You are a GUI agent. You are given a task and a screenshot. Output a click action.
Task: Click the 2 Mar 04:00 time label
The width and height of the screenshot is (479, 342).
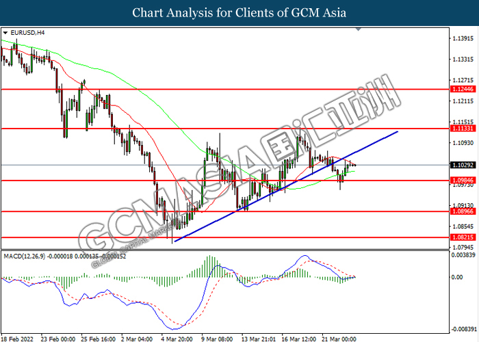[137, 339]
